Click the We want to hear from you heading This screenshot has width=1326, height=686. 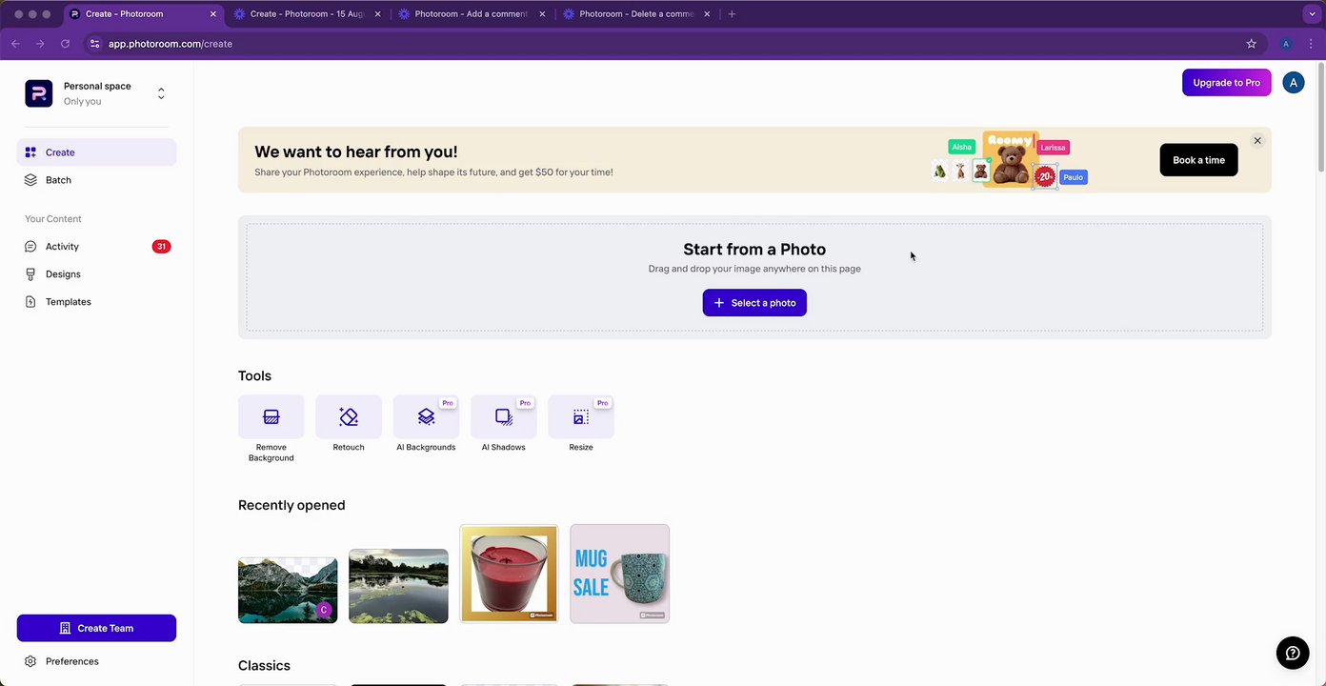(356, 151)
